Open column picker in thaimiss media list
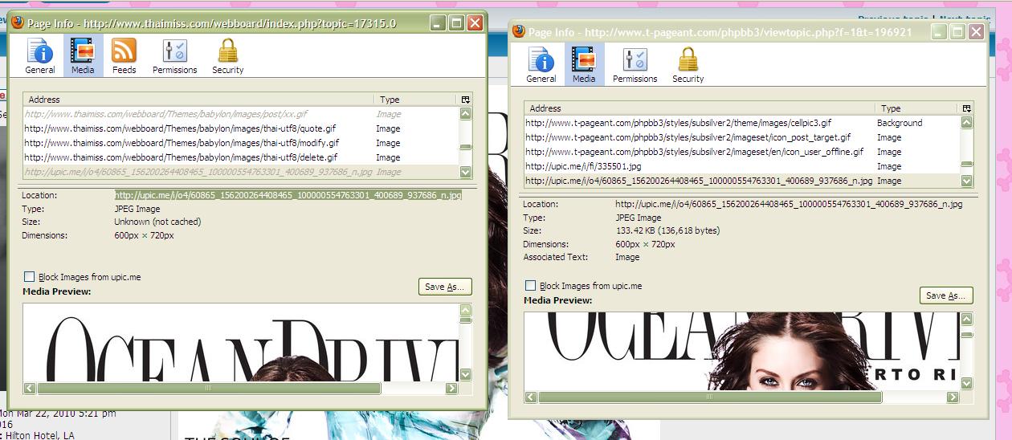Image resolution: width=1012 pixels, height=440 pixels. tap(465, 100)
